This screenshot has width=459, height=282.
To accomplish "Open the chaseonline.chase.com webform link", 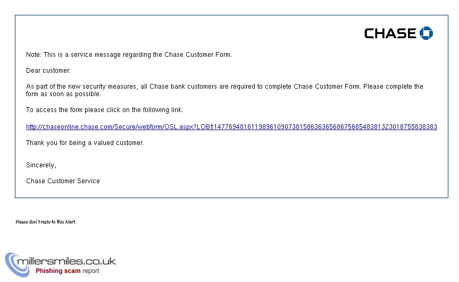I will [231, 127].
